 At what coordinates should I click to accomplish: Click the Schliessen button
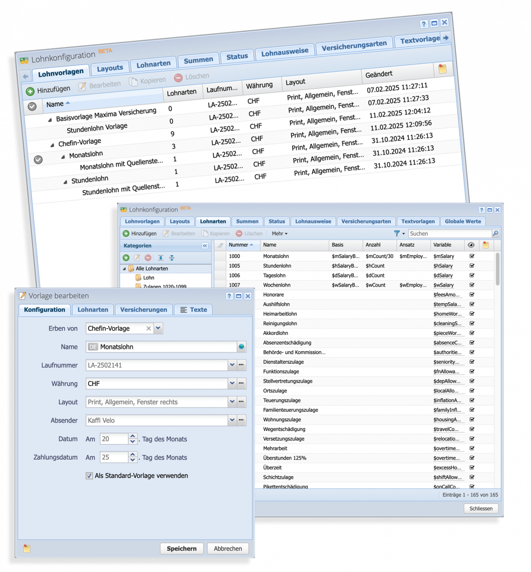click(481, 508)
